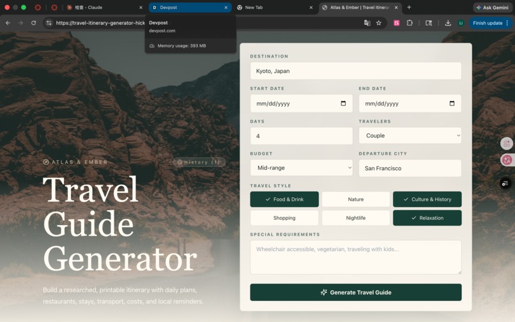Click 'devpost.com' in tab hover card

[162, 31]
